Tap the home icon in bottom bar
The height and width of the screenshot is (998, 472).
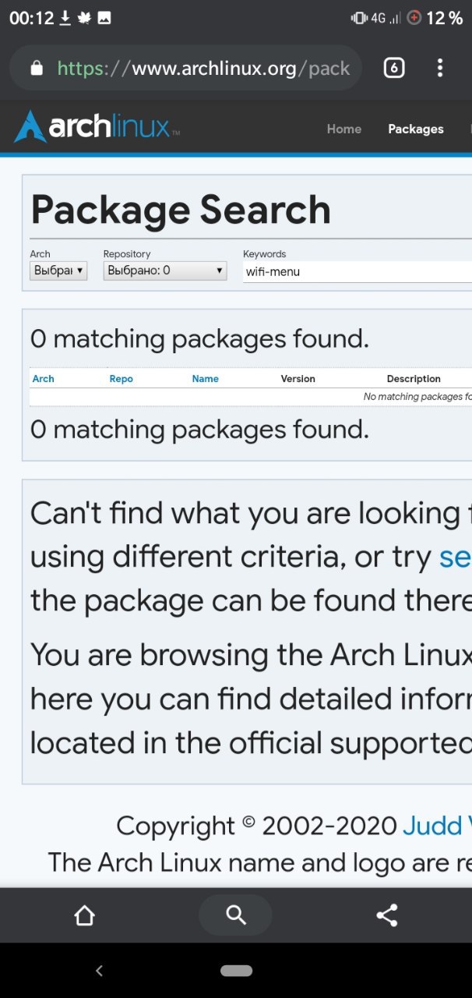click(84, 915)
